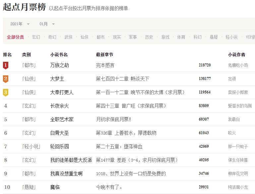The width and height of the screenshot is (255, 194).
Task: Select the 悬疑 category tab
Action: click(214, 37)
